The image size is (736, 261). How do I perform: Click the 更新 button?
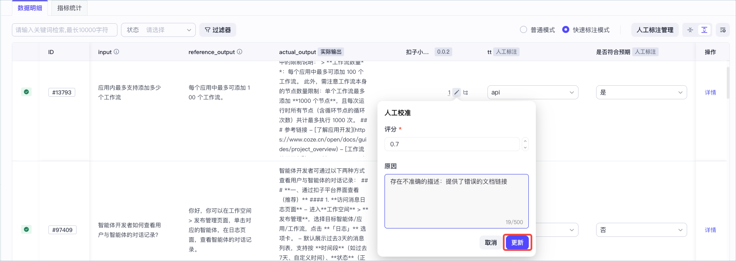pos(517,243)
